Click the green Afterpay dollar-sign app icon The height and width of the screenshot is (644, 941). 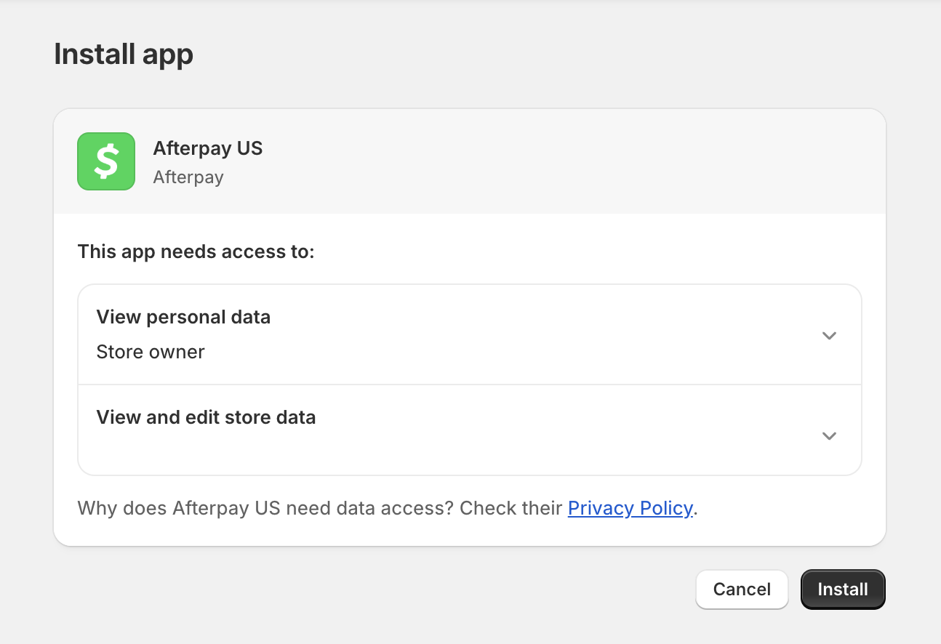point(106,161)
